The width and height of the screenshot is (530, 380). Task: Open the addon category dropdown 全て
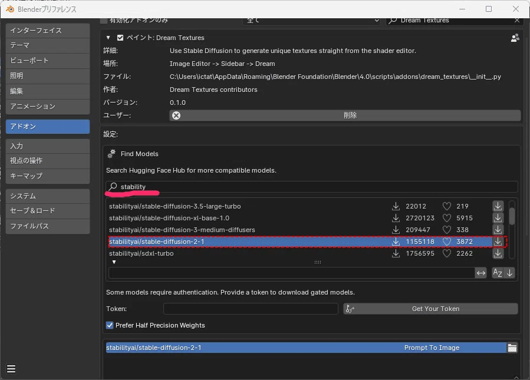click(312, 21)
